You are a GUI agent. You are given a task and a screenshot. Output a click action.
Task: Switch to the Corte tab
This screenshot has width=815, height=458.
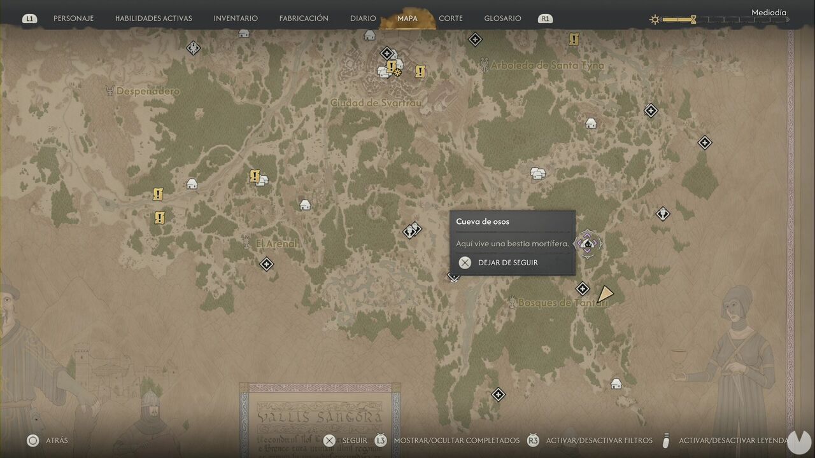[451, 18]
